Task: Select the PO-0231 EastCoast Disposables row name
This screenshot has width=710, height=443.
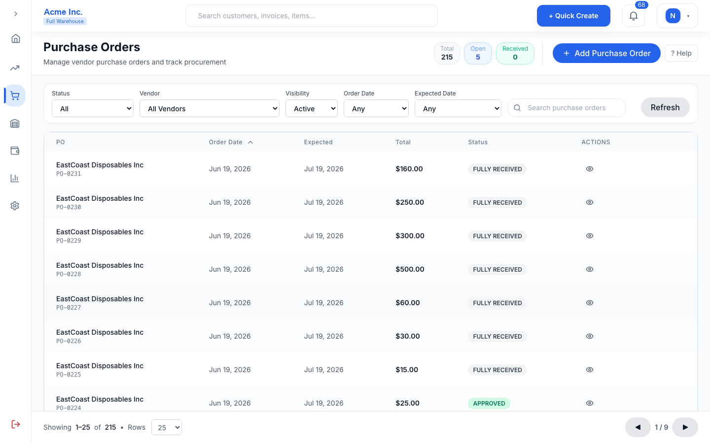Action: (100, 165)
